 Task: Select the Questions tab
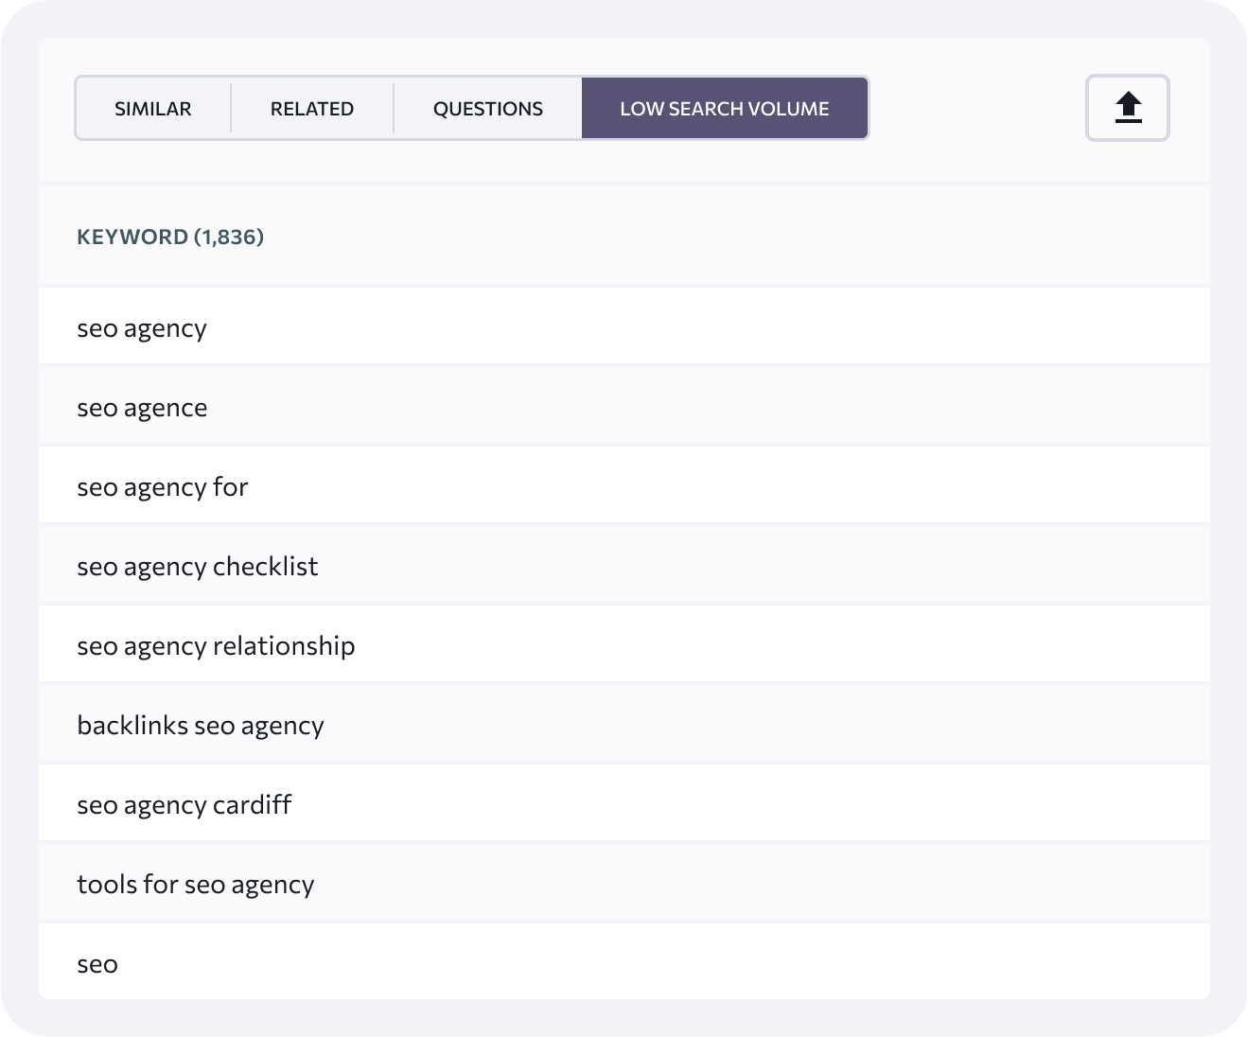point(488,109)
